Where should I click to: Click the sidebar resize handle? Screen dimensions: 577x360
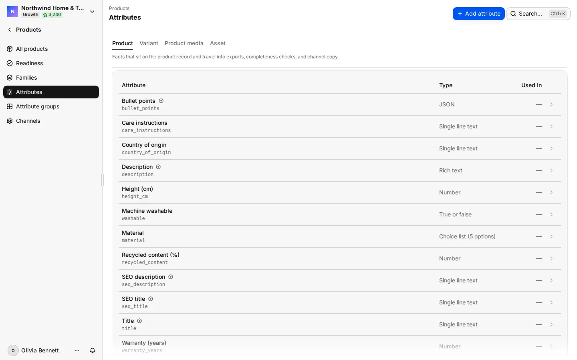click(103, 180)
